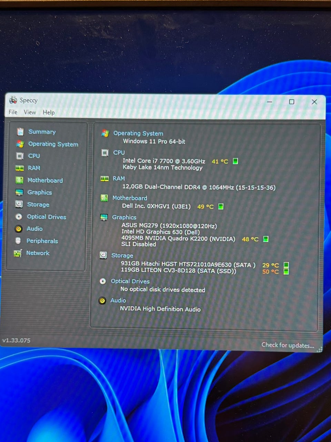Click the Audio speaker icon in summary pane
This screenshot has width=331, height=442.
[102, 300]
